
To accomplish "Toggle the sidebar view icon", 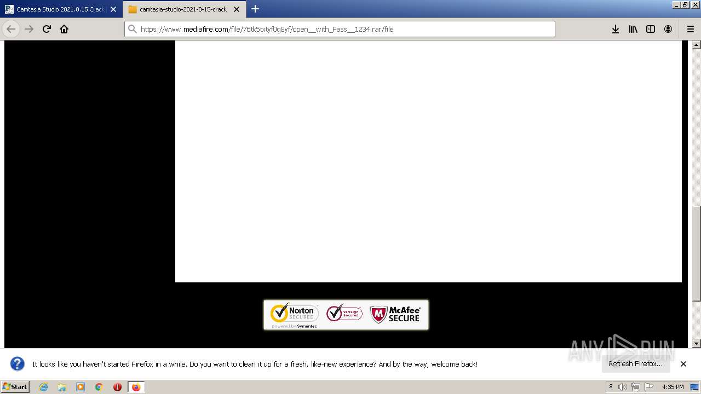I will point(651,29).
